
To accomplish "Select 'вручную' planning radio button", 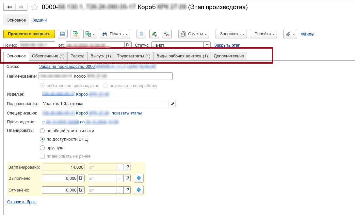I will point(42,148).
